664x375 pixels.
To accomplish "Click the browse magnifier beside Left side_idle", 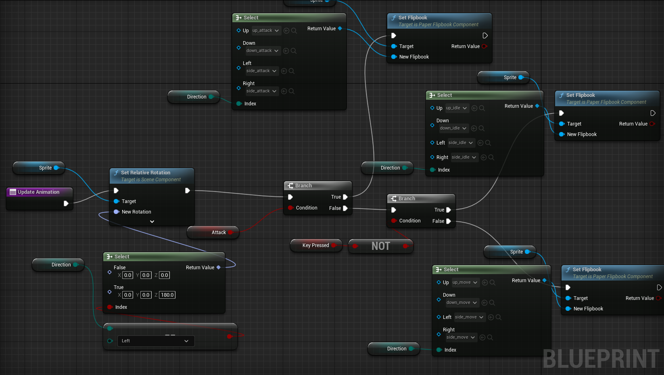I will click(488, 143).
